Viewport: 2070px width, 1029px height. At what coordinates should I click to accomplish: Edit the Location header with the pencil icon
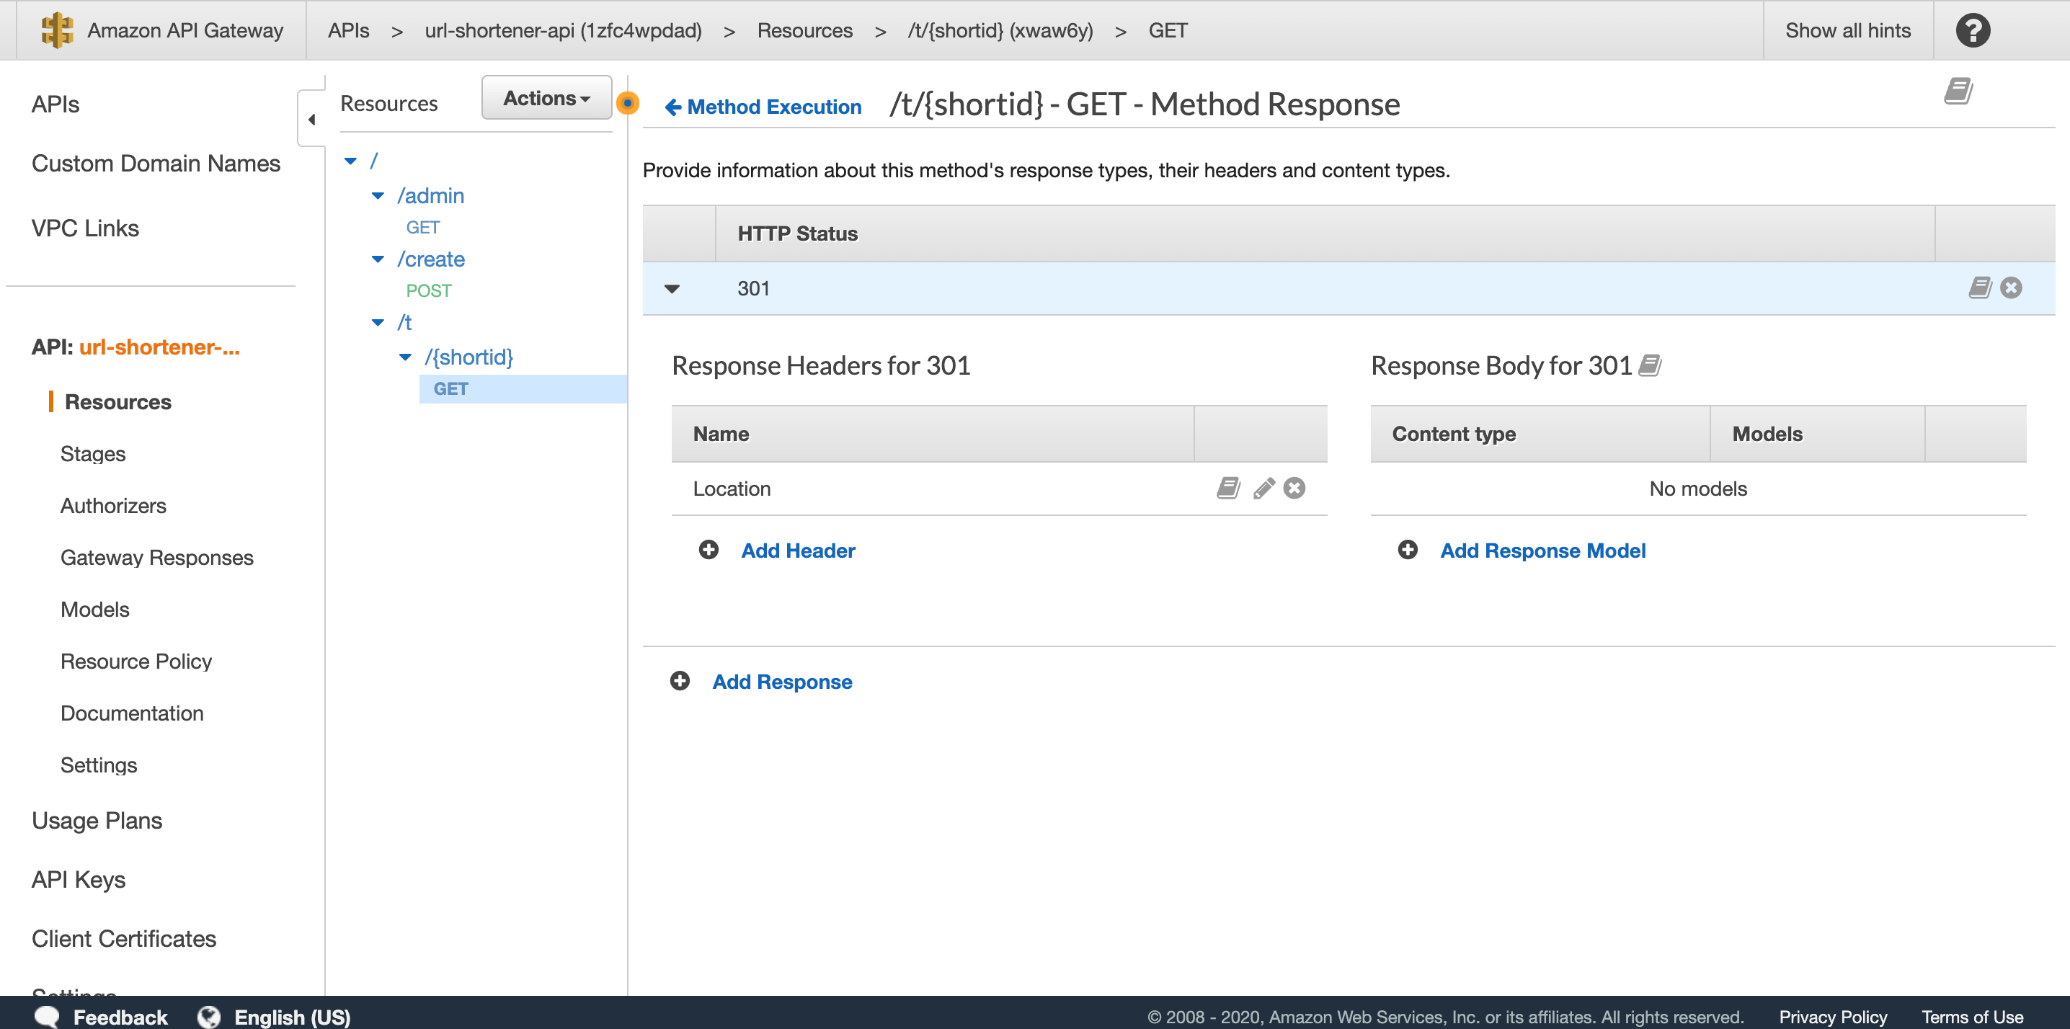click(x=1263, y=488)
